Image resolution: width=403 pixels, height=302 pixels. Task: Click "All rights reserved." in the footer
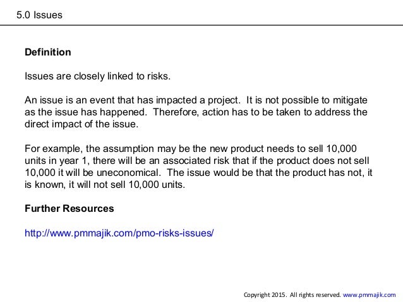click(315, 294)
